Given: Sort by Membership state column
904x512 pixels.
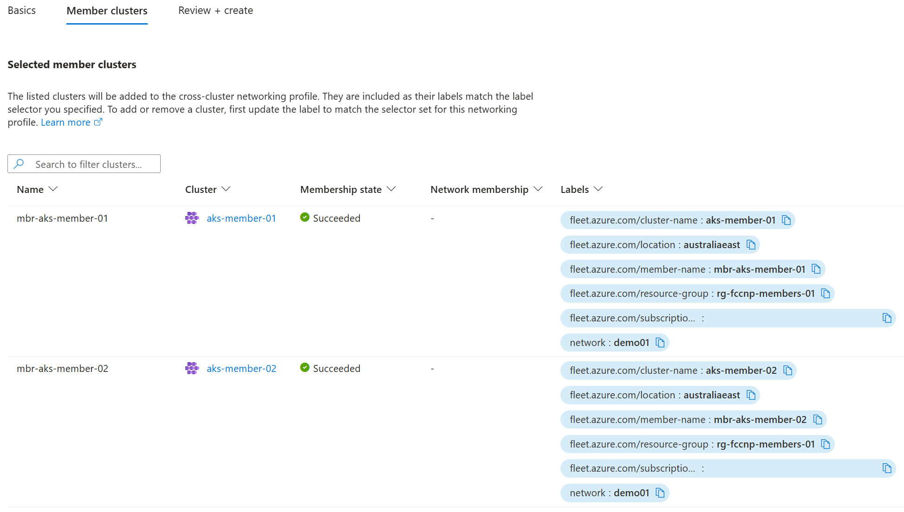Looking at the screenshot, I should coord(348,189).
